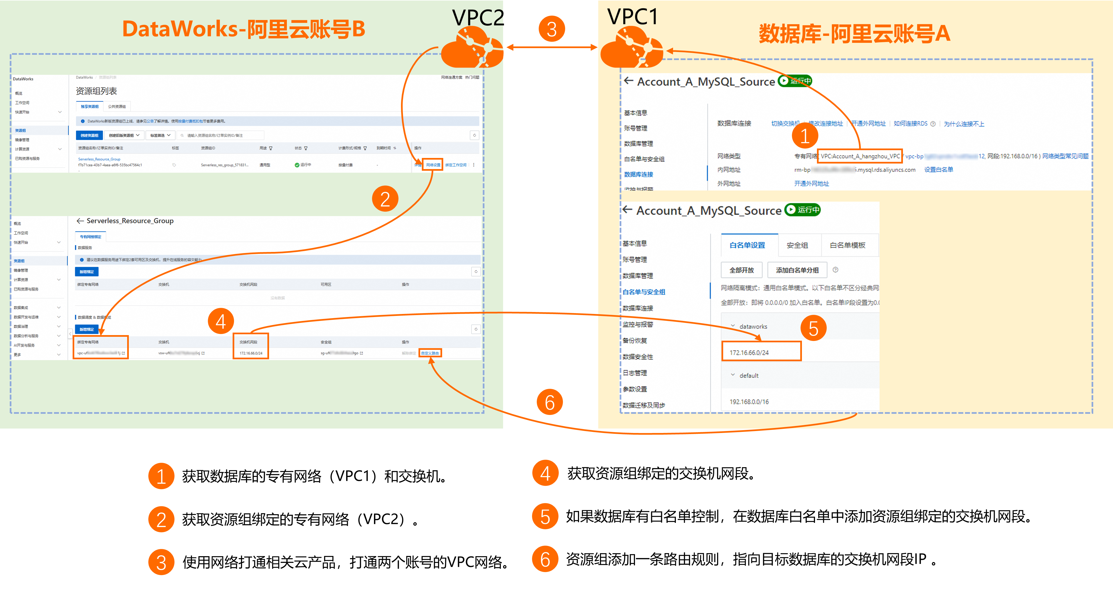Expand 数据治理 sidebar section

59,327
